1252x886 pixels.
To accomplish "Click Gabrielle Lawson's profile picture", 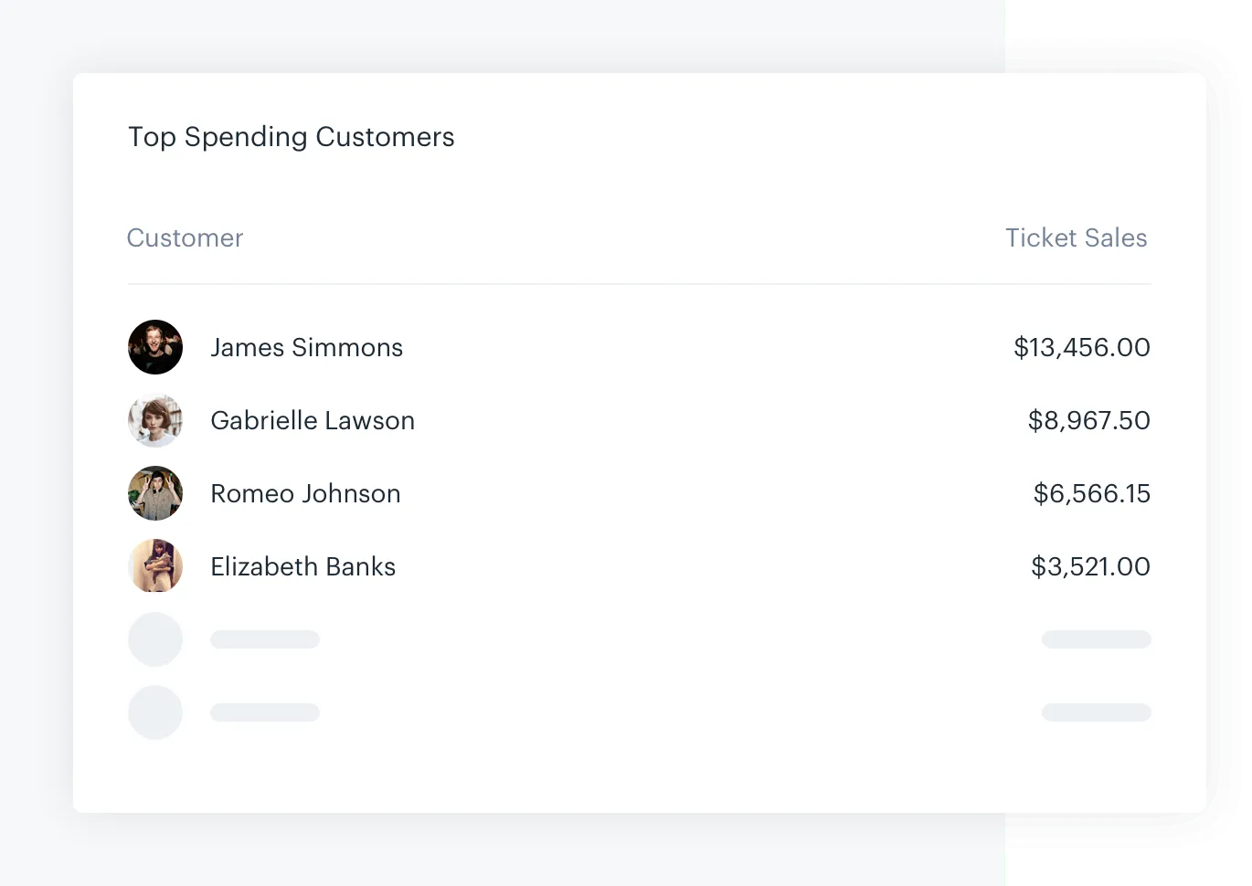I will click(x=155, y=420).
